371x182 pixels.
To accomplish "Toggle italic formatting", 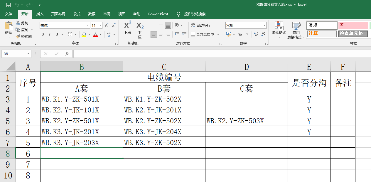I will pyautogui.click(x=50, y=35).
